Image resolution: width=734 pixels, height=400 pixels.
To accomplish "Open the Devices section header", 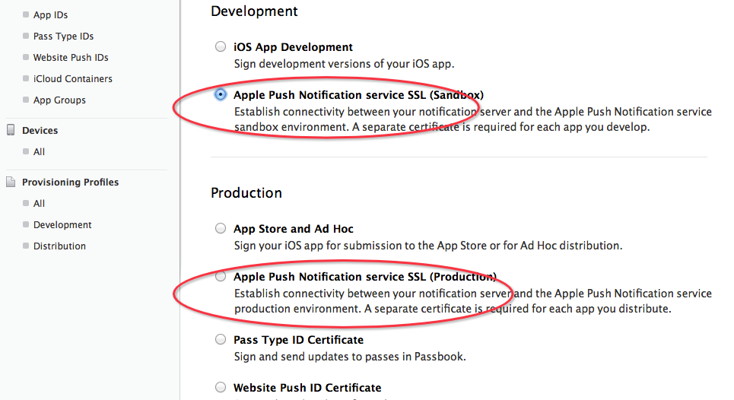I will click(40, 131).
